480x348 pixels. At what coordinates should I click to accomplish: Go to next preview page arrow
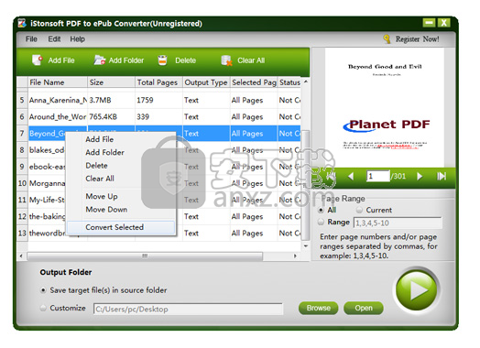point(420,177)
